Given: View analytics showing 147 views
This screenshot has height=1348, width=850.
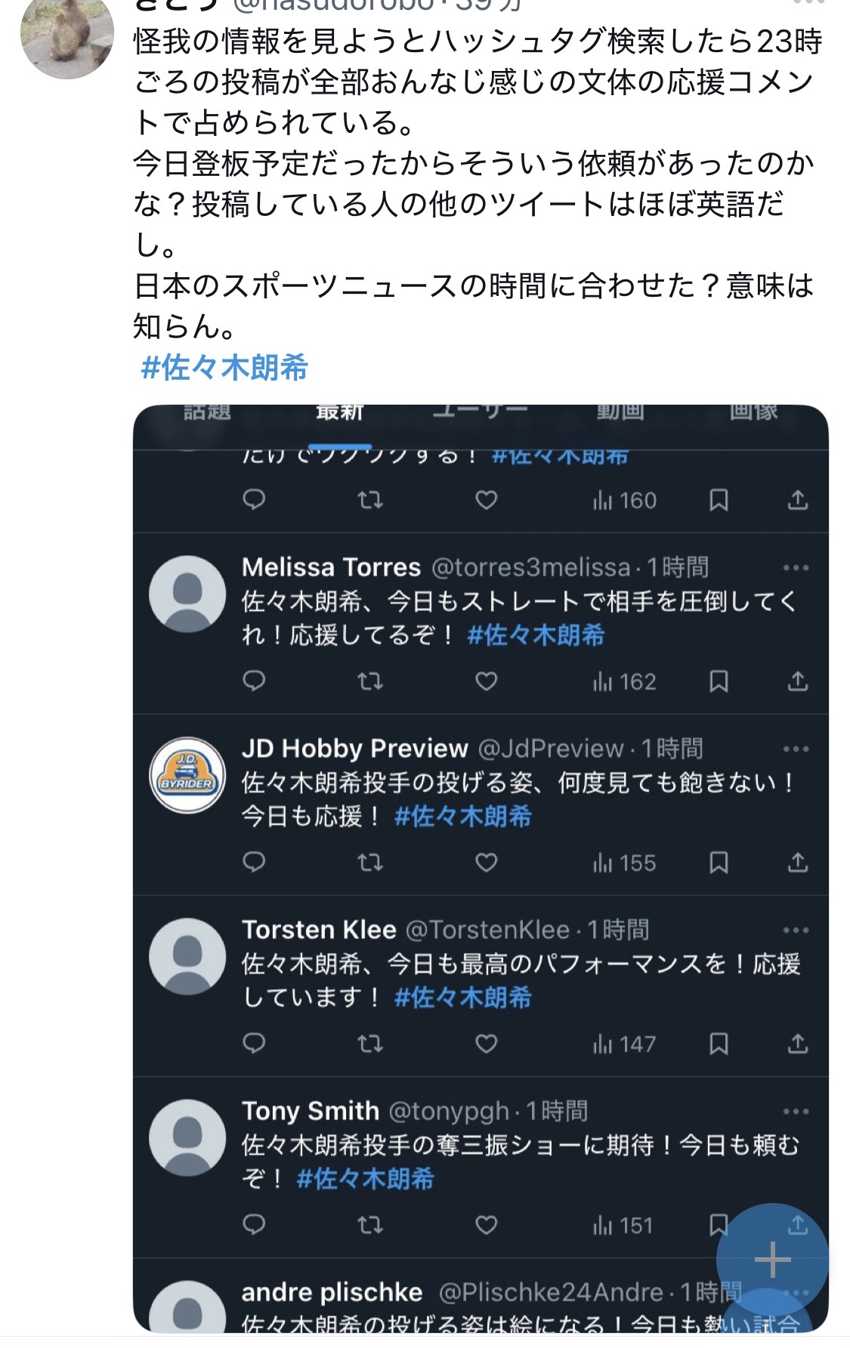Looking at the screenshot, I should [x=624, y=1044].
